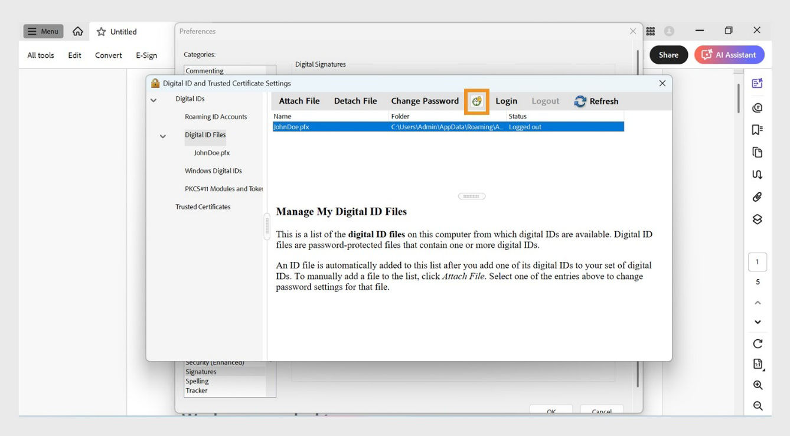790x436 pixels.
Task: Click the next page chevron in the sidebar
Action: coord(757,322)
